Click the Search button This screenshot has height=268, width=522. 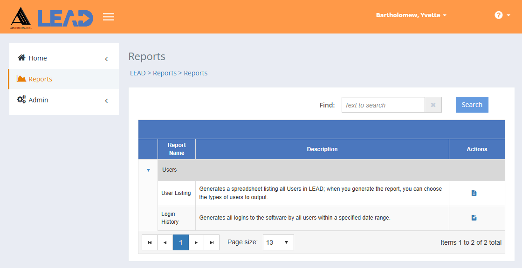pyautogui.click(x=472, y=105)
